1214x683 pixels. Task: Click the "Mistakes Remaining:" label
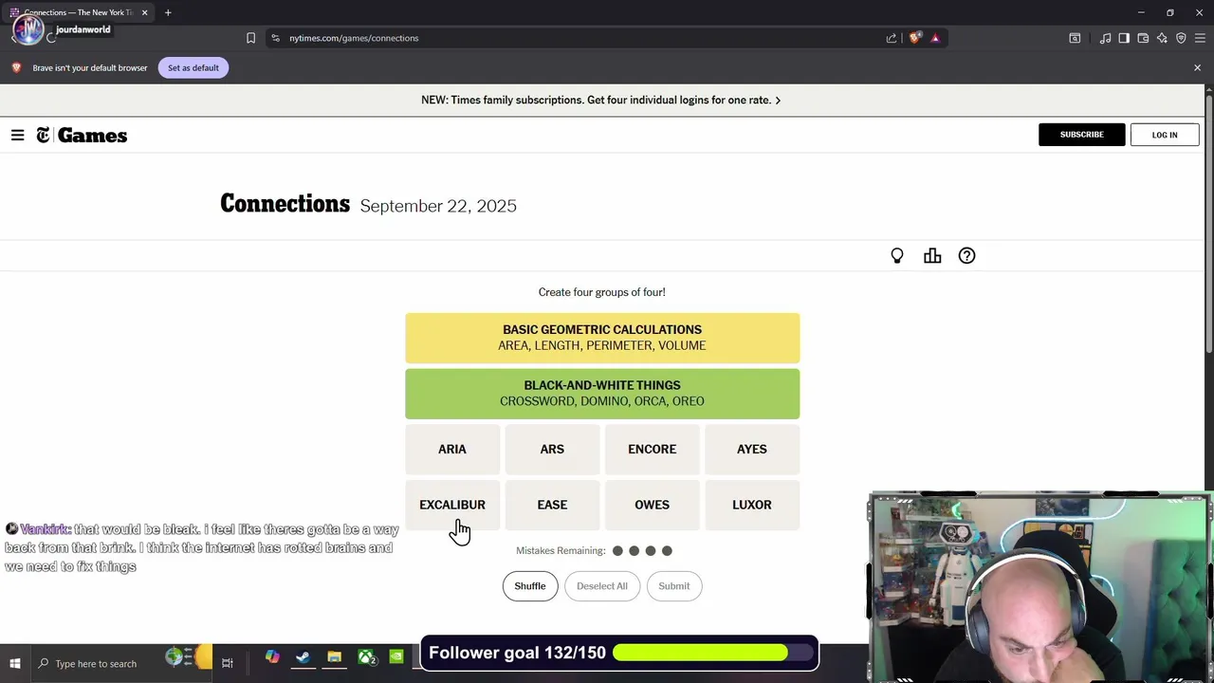[561, 550]
